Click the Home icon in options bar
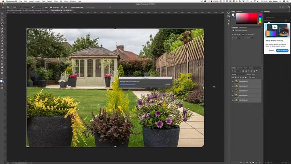Screen dimensions: 291x164 (3, 7)
